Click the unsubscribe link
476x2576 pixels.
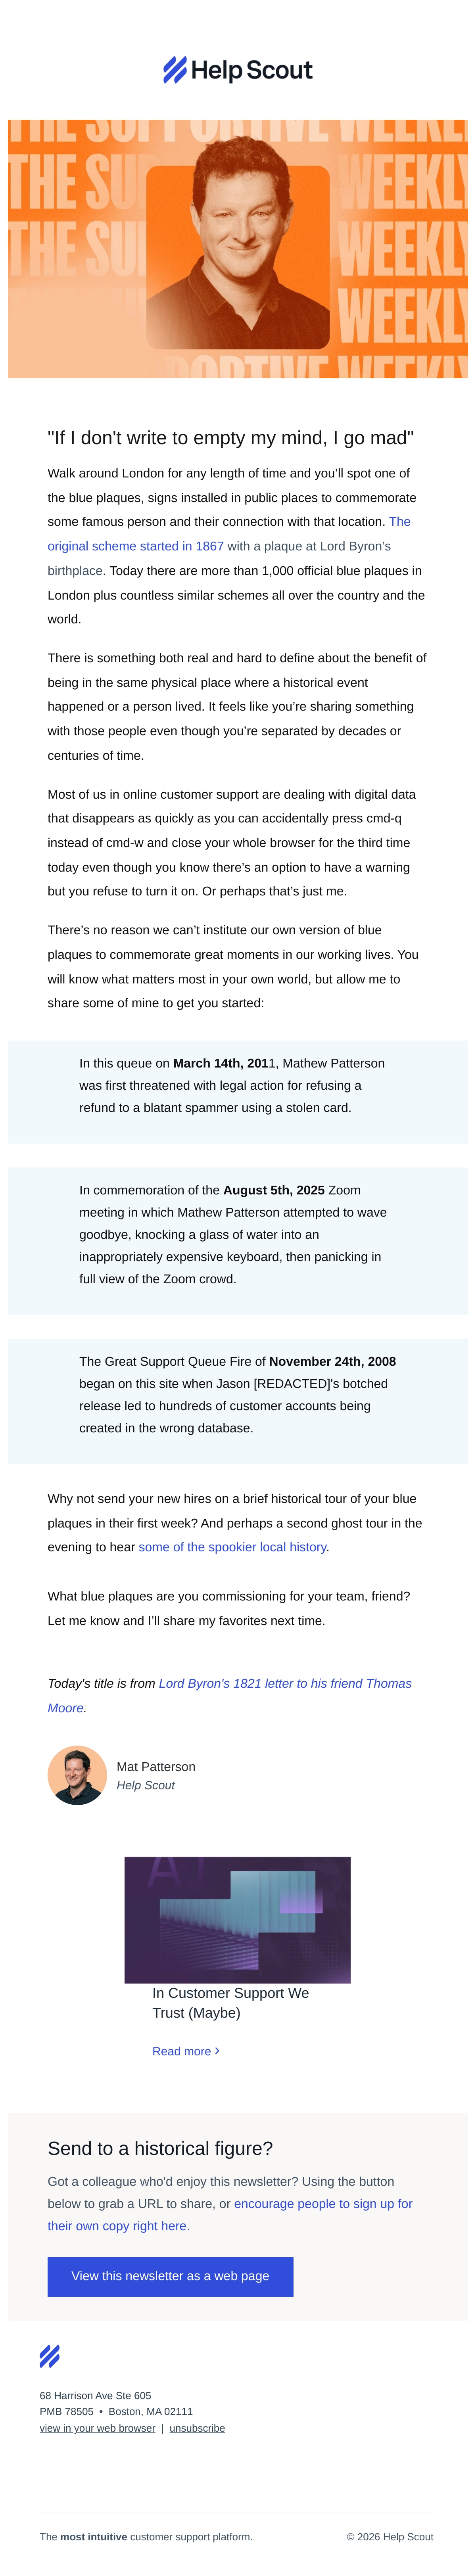pos(197,2428)
